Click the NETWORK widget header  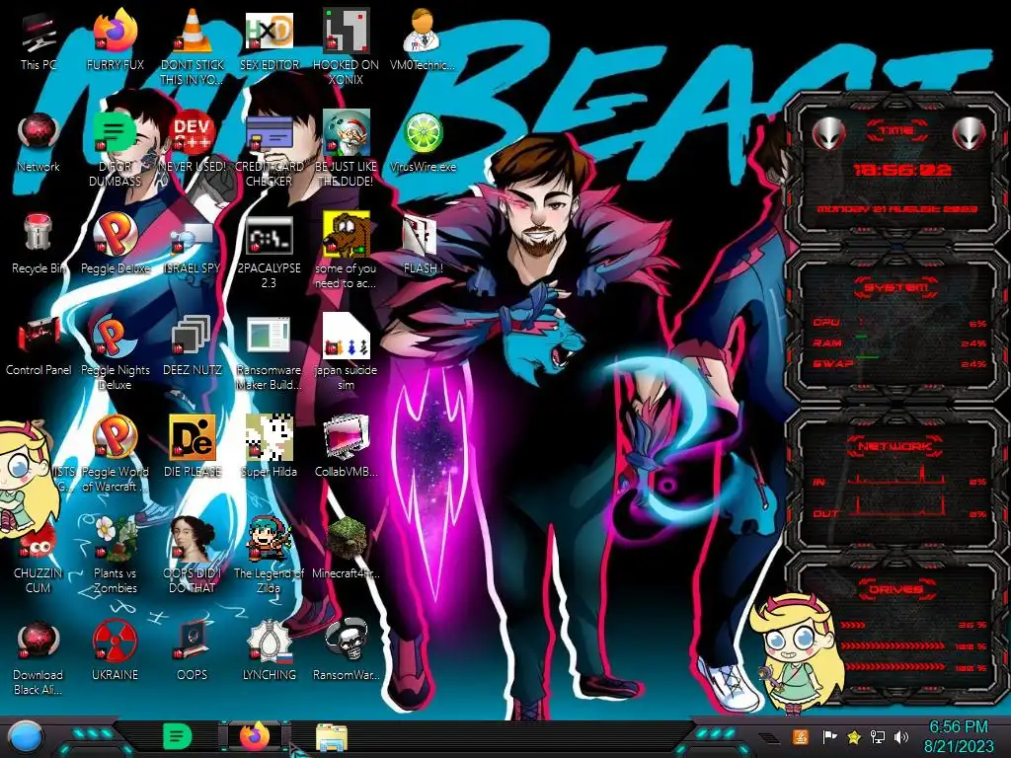[896, 445]
